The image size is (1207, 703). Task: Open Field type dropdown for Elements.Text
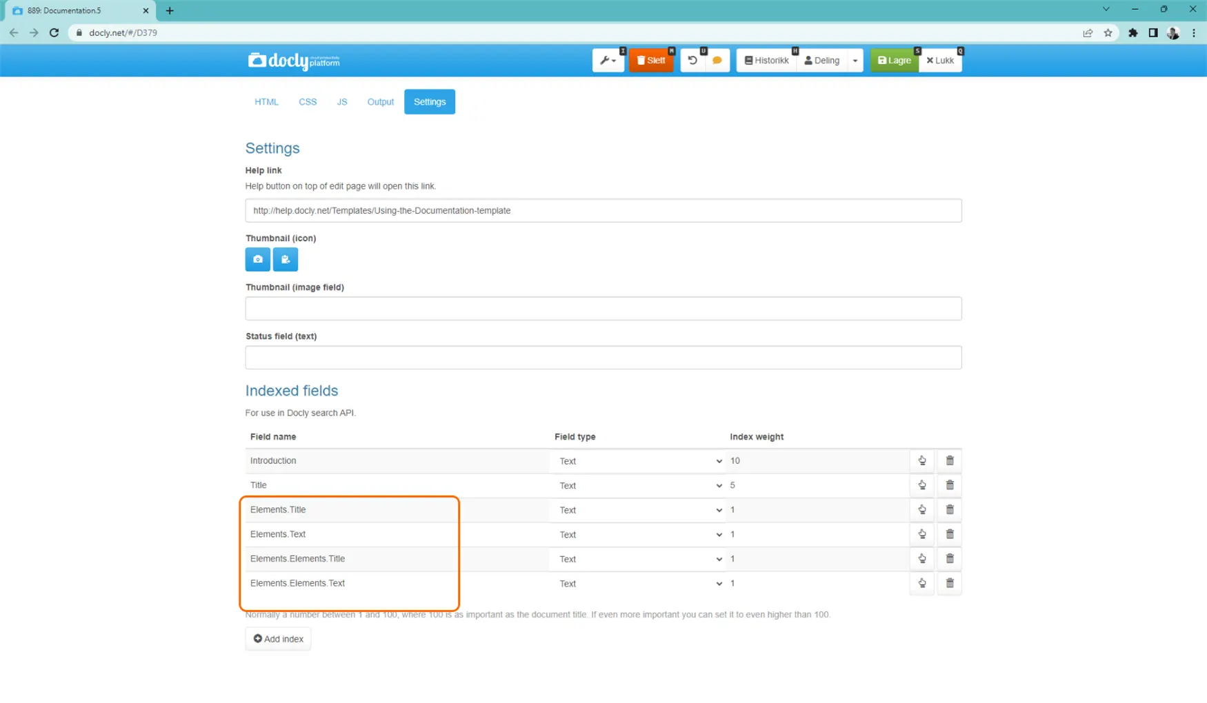639,534
